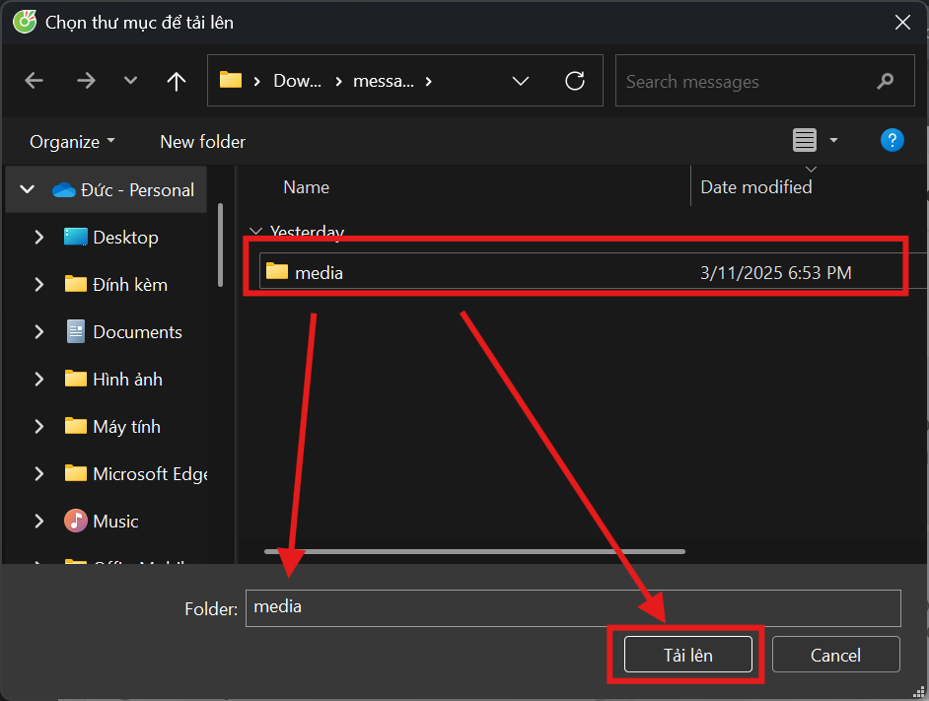Screen dimensions: 929x701
Task: Click into the Folder name field
Action: pyautogui.click(x=573, y=608)
